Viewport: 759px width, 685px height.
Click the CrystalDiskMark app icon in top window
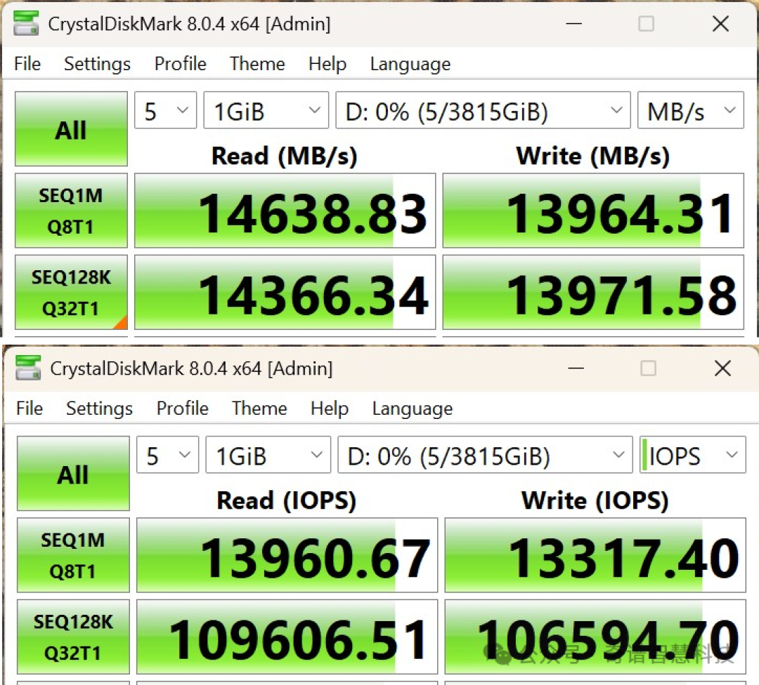click(26, 23)
